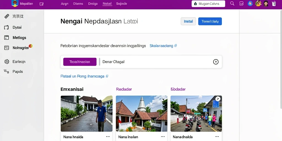Open the photo of the man in a blue shirt
282x141 pixels.
pyautogui.click(x=86, y=114)
